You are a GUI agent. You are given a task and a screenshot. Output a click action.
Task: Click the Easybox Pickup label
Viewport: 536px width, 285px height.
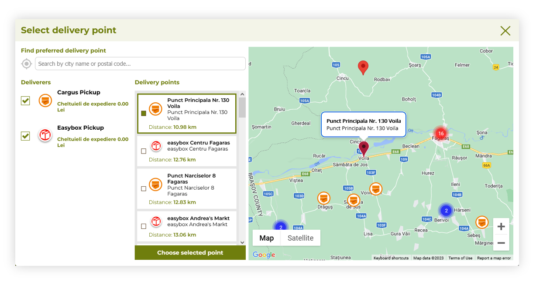tap(80, 128)
